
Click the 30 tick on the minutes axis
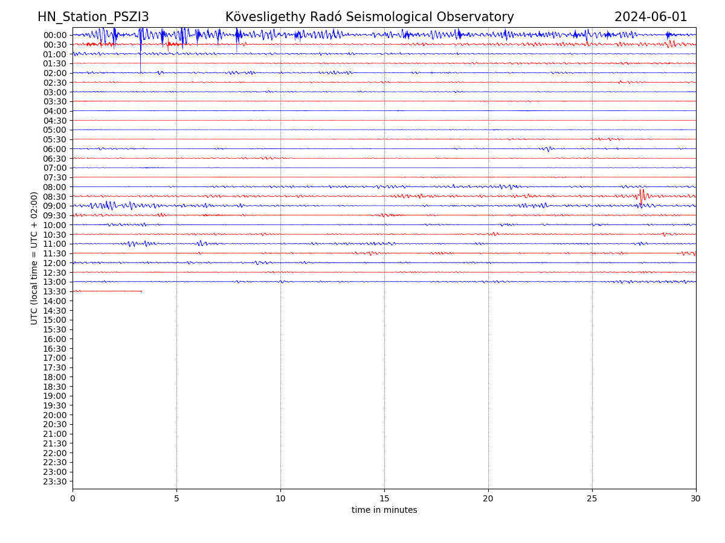pos(695,498)
